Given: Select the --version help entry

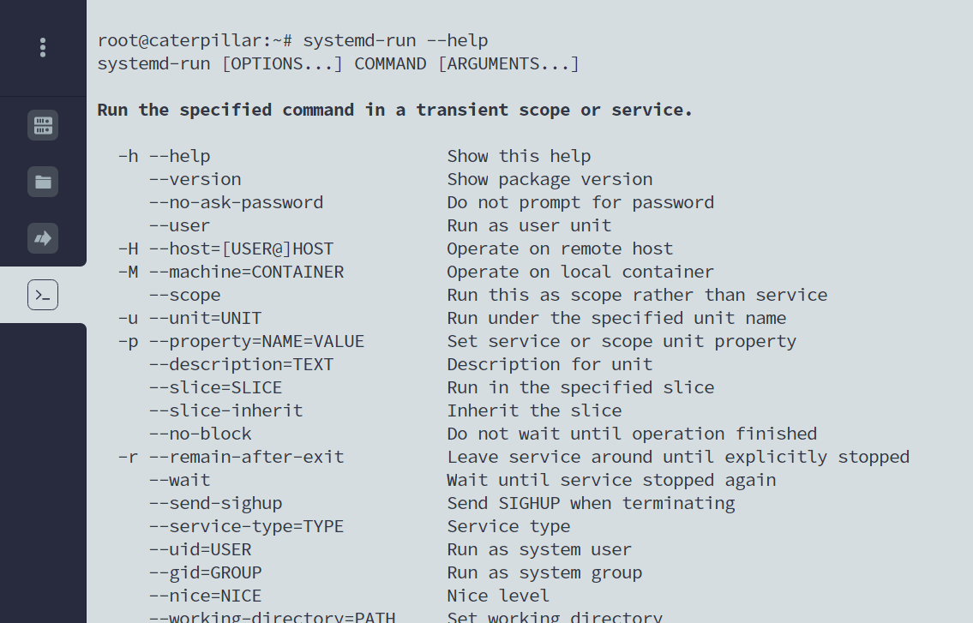Looking at the screenshot, I should click(x=195, y=178).
